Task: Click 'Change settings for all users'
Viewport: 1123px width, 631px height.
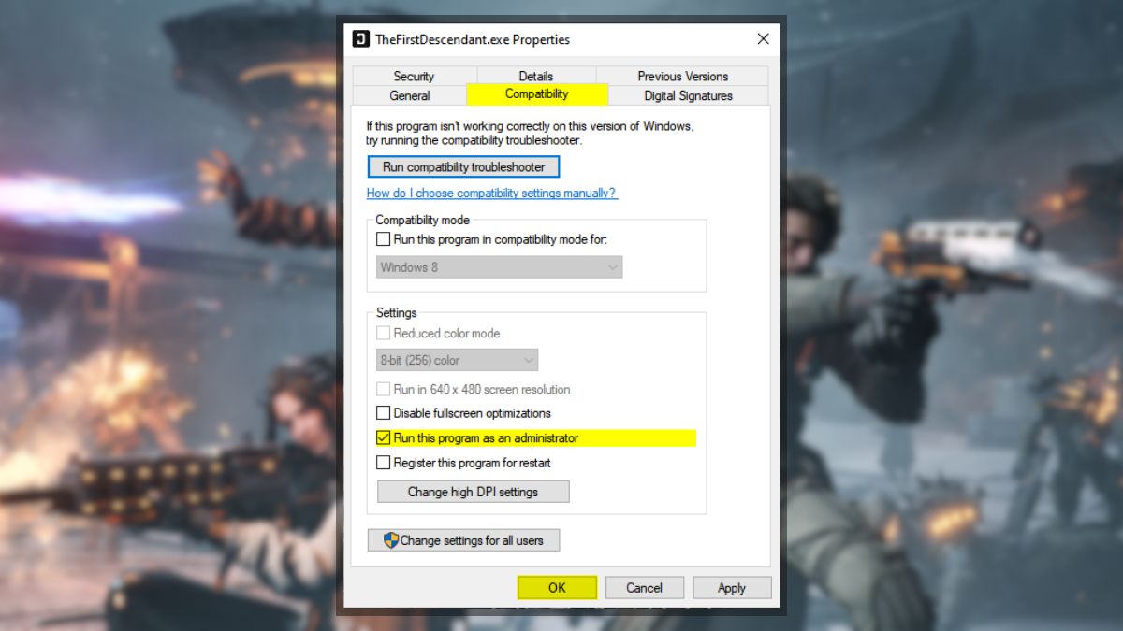Action: pyautogui.click(x=463, y=540)
